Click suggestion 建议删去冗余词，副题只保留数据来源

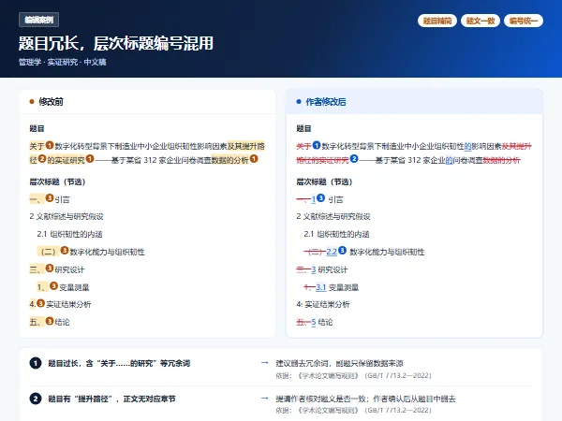click(x=339, y=363)
